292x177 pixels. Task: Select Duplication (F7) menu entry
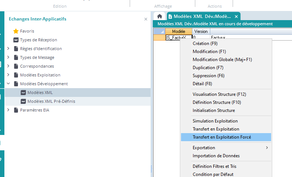click(x=208, y=68)
